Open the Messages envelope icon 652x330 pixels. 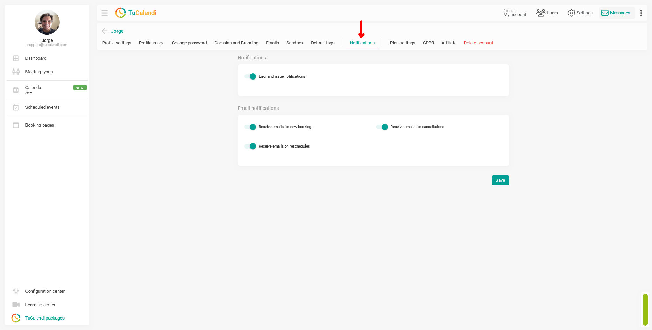click(x=605, y=13)
